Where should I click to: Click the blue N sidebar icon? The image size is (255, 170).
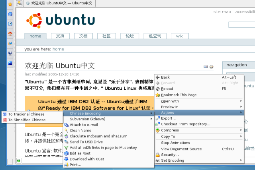pyautogui.click(x=10, y=63)
